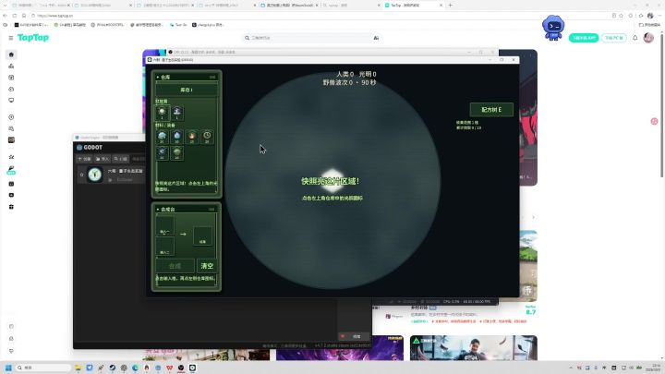The height and width of the screenshot is (374, 665).
Task: Click the scan button in Godot project manager
Action: coord(120,159)
